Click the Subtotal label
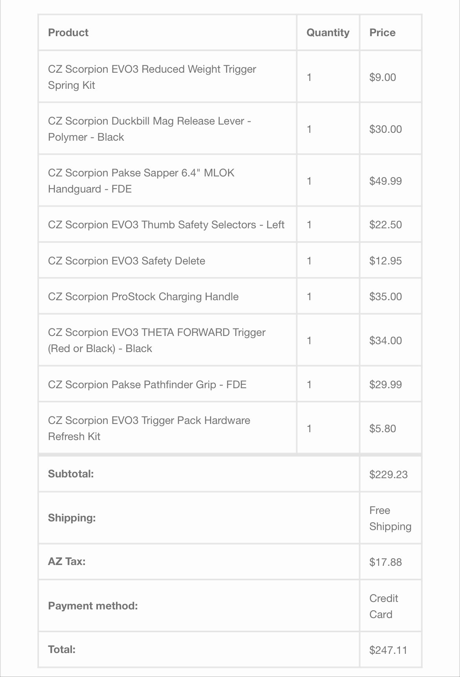 click(71, 474)
